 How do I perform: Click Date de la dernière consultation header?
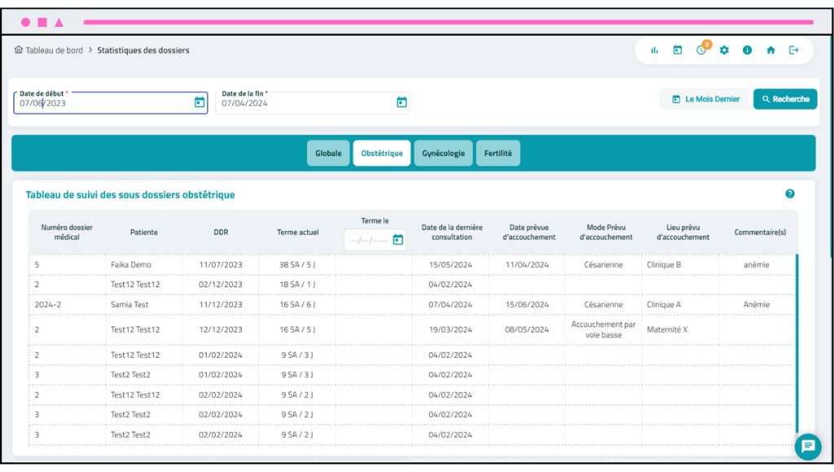tap(451, 232)
